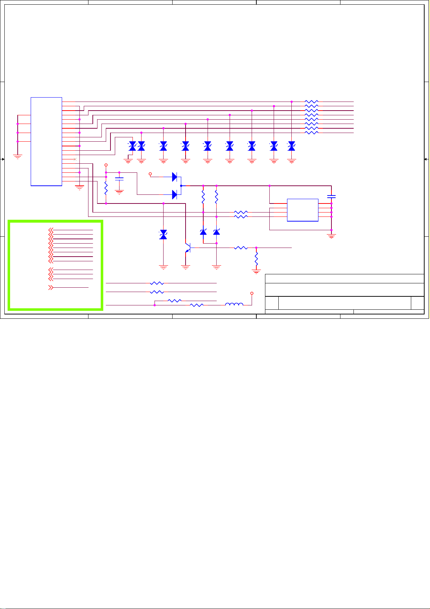The height and width of the screenshot is (609, 430).
Task: Select the lone TVS diode left of the transistor
Action: (164, 234)
